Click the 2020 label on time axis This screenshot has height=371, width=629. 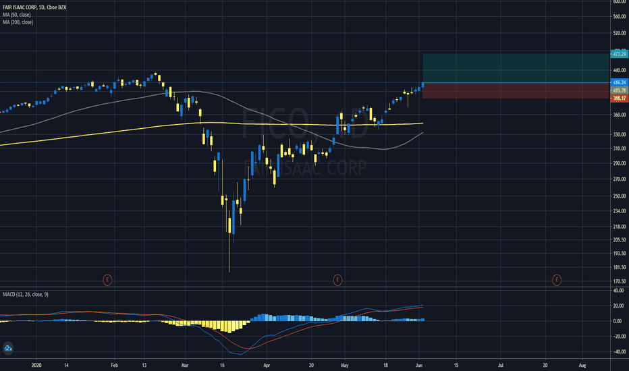pyautogui.click(x=36, y=365)
